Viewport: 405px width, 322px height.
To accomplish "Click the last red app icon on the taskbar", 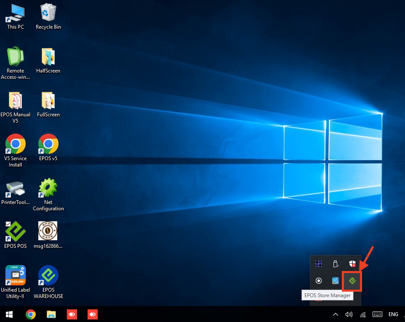I will [93, 314].
